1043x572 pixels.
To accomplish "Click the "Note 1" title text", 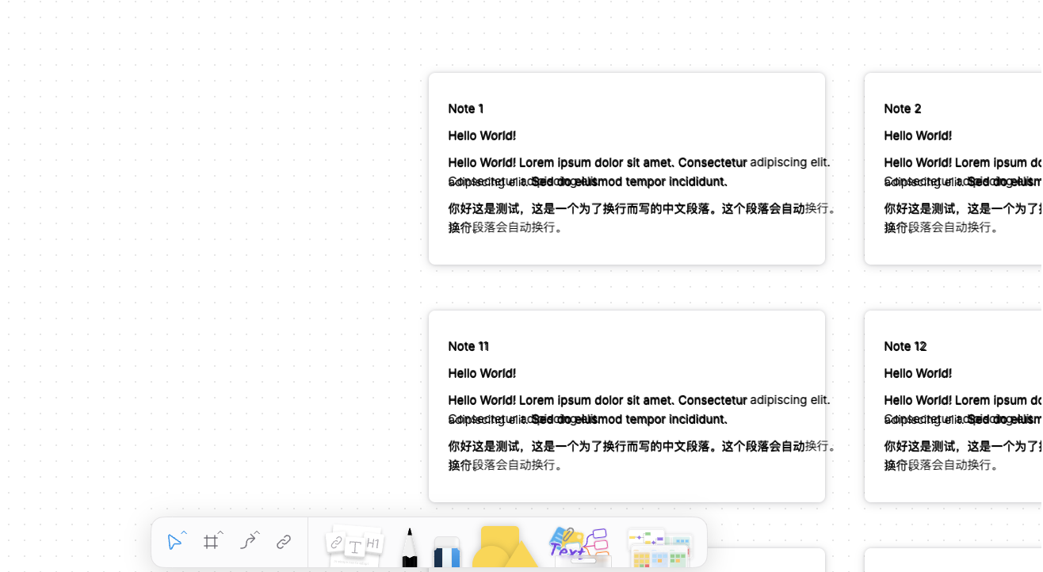I will pos(465,109).
